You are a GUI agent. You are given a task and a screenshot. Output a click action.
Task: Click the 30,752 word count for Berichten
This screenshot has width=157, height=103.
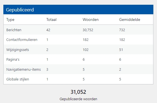[x=88, y=30]
